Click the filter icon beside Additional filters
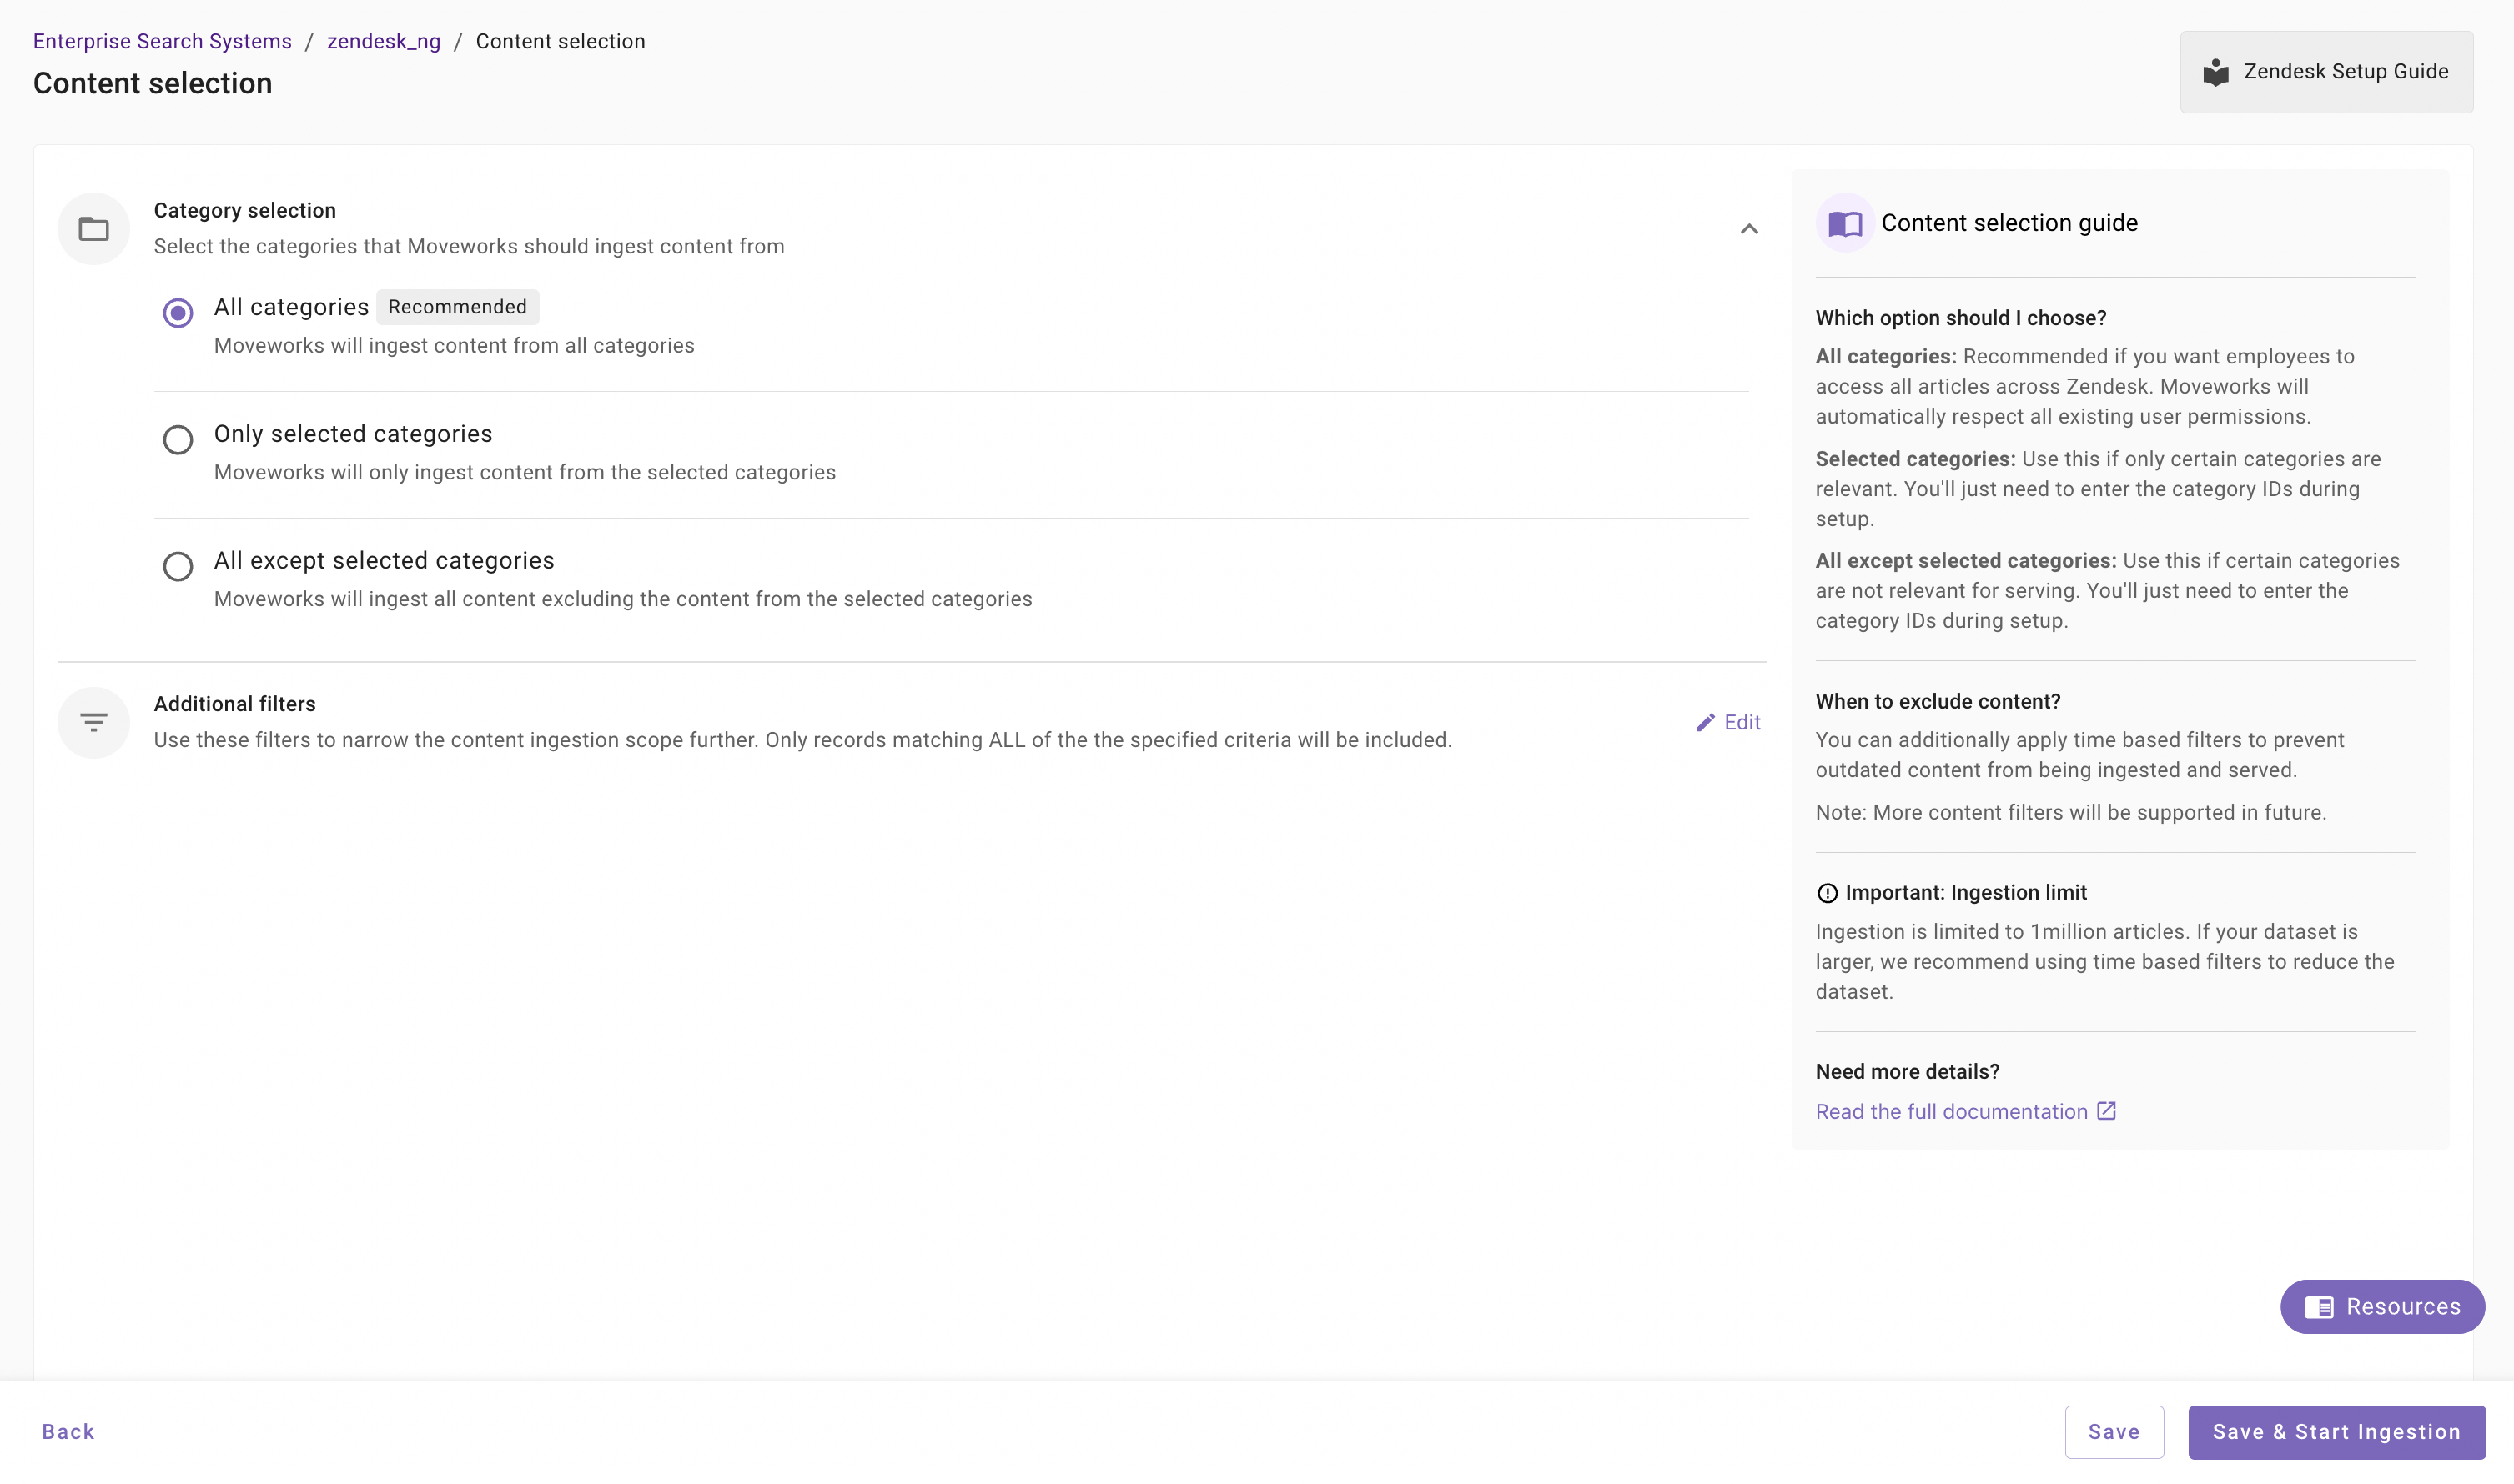Image resolution: width=2514 pixels, height=1484 pixels. coord(93,722)
